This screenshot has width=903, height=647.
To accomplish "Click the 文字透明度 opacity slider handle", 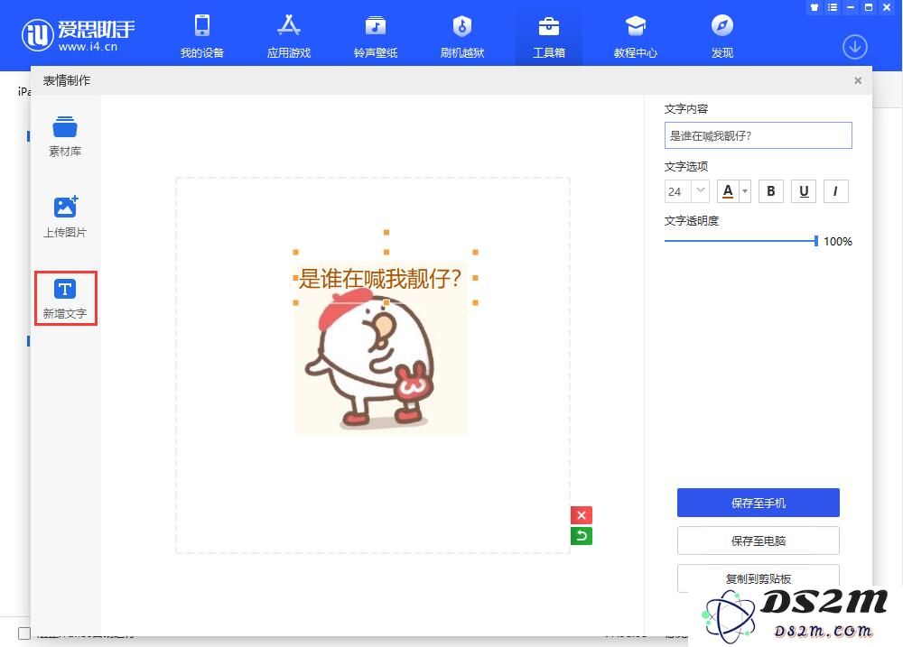I will 815,241.
